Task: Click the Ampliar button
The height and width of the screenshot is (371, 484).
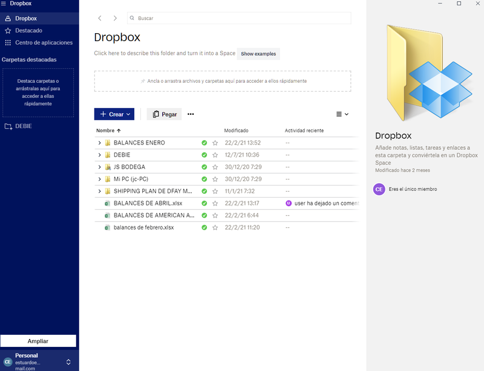Action: [38, 341]
